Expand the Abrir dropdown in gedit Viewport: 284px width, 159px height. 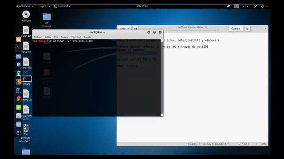click(125, 29)
